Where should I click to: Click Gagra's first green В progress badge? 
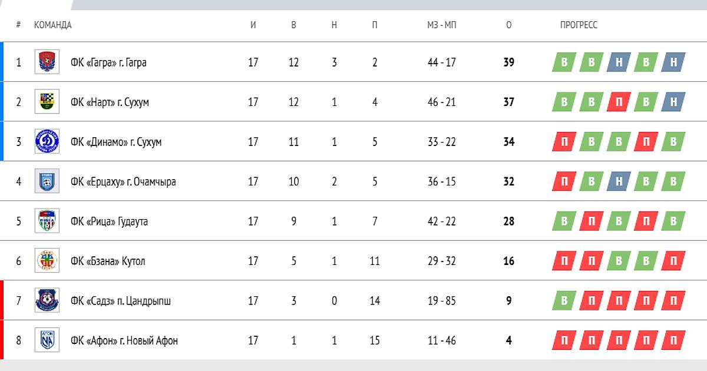564,62
